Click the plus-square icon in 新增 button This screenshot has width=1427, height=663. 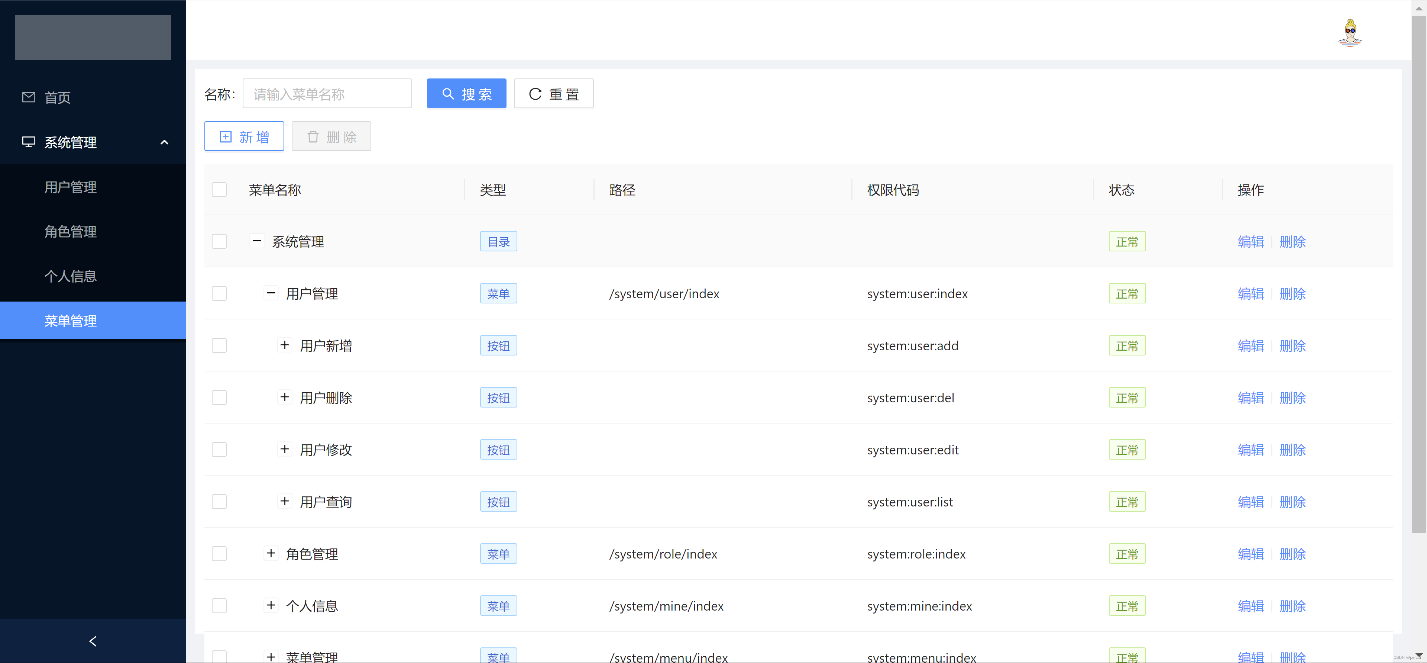pyautogui.click(x=226, y=137)
